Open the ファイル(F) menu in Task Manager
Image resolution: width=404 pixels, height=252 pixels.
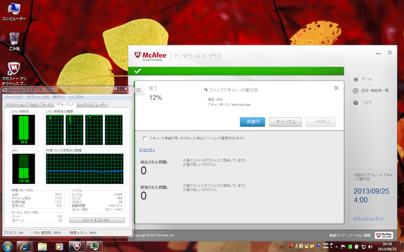click(x=14, y=97)
